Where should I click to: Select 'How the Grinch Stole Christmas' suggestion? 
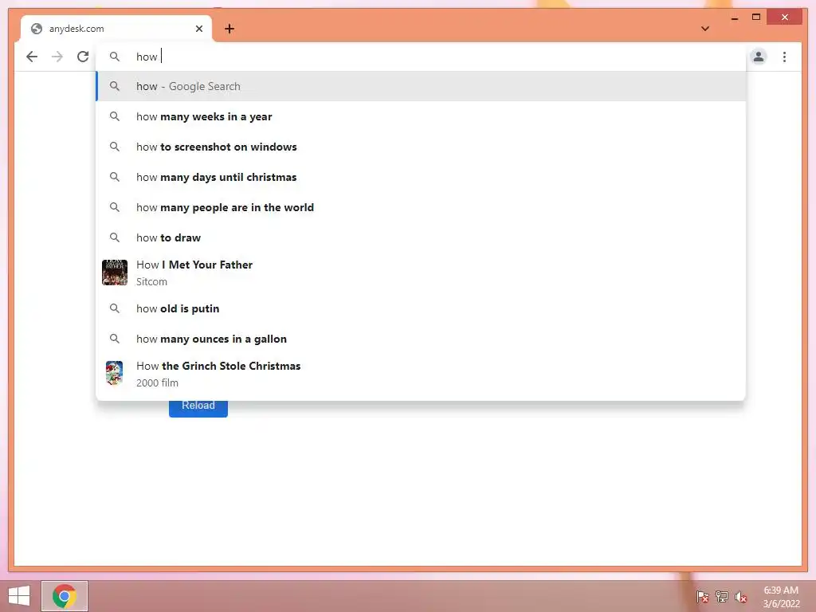click(x=421, y=374)
